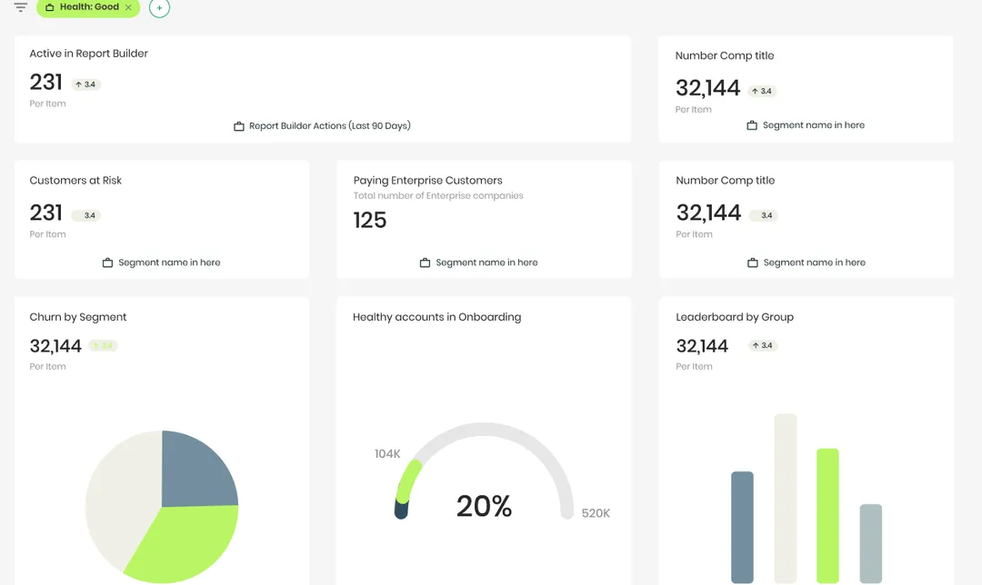Click Active in Report Builder card title
Image resolution: width=982 pixels, height=585 pixels.
89,54
